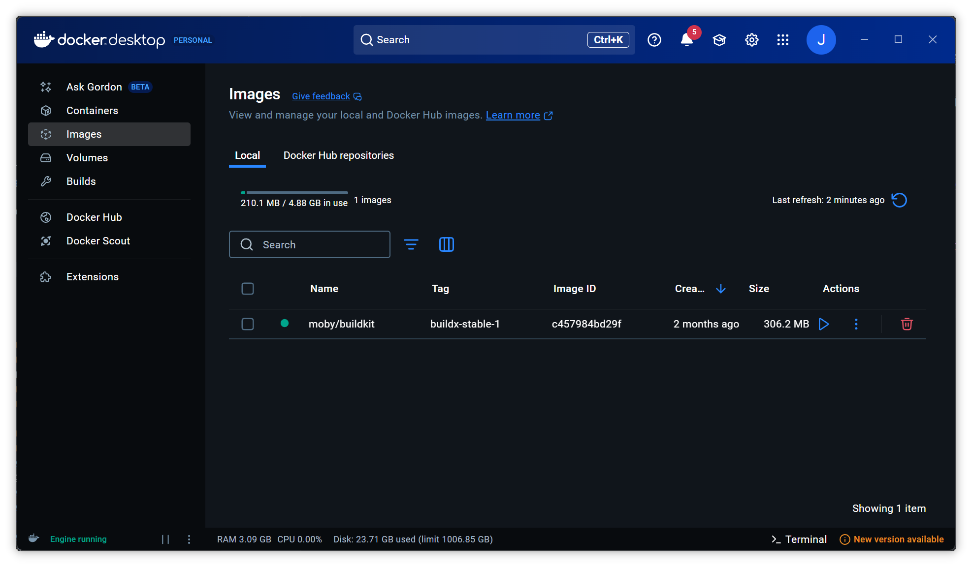Open the column display options

click(x=446, y=244)
